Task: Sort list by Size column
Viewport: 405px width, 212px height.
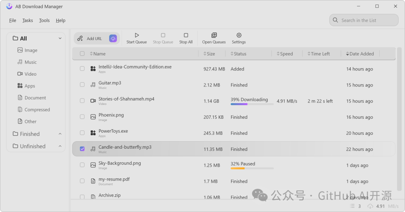Action: click(x=209, y=54)
